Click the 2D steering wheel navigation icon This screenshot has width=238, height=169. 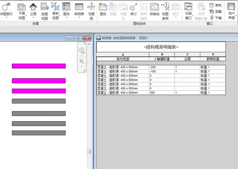[82, 50]
